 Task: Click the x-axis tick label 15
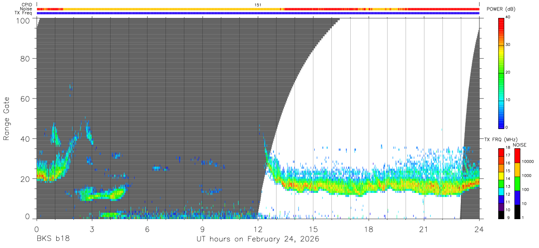[x=313, y=229]
